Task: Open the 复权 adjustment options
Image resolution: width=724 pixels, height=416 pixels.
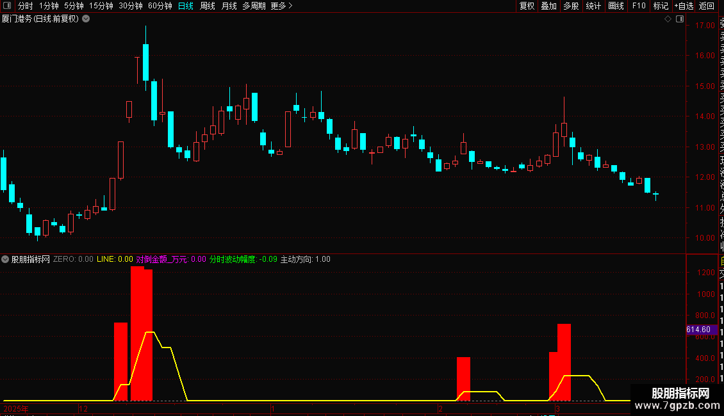Action: [x=527, y=6]
